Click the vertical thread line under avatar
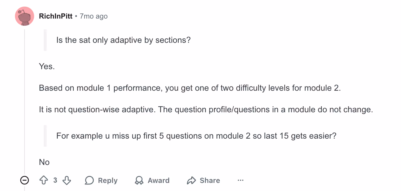Viewport: 401px width, 191px height. point(25,99)
